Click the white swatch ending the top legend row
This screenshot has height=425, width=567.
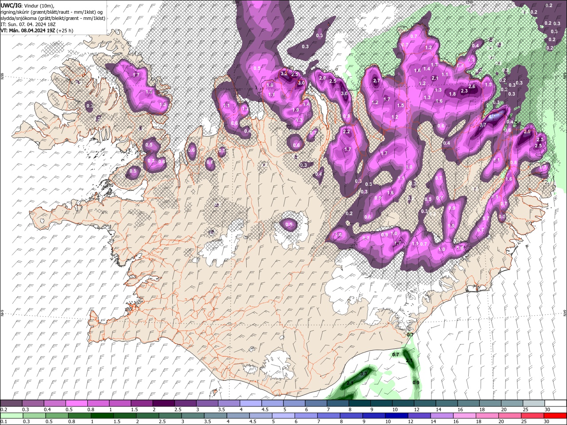coord(555,403)
